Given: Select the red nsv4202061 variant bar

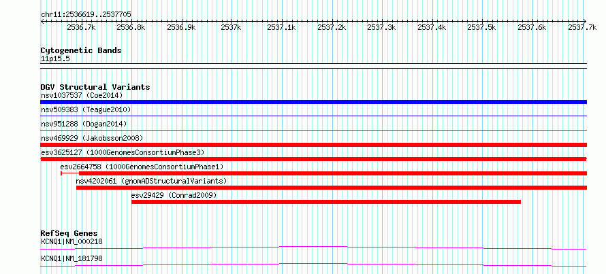Looking at the screenshot, I should pos(332,188).
